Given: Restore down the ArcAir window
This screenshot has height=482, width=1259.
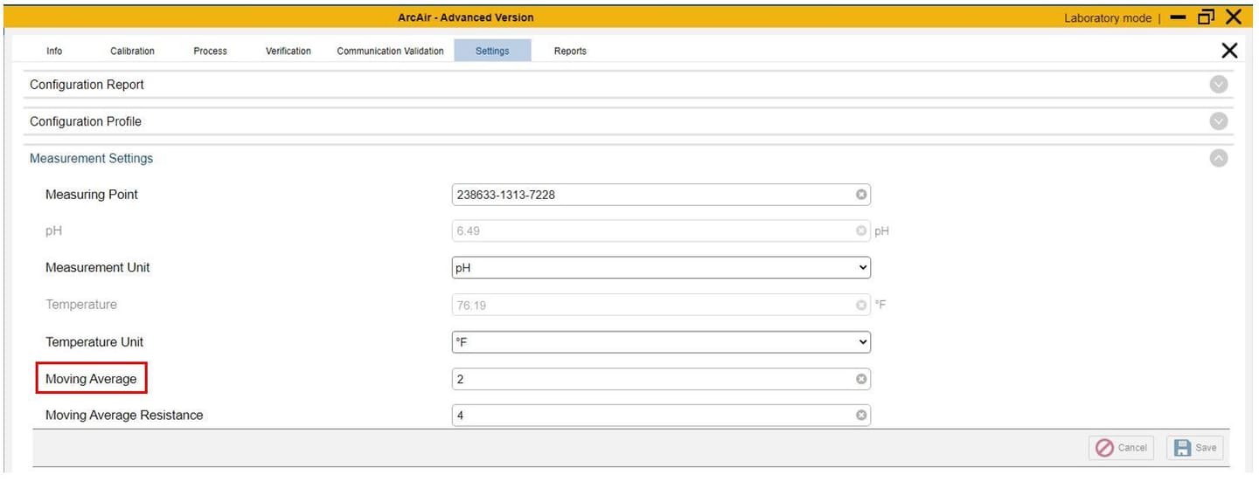Looking at the screenshot, I should point(1207,17).
